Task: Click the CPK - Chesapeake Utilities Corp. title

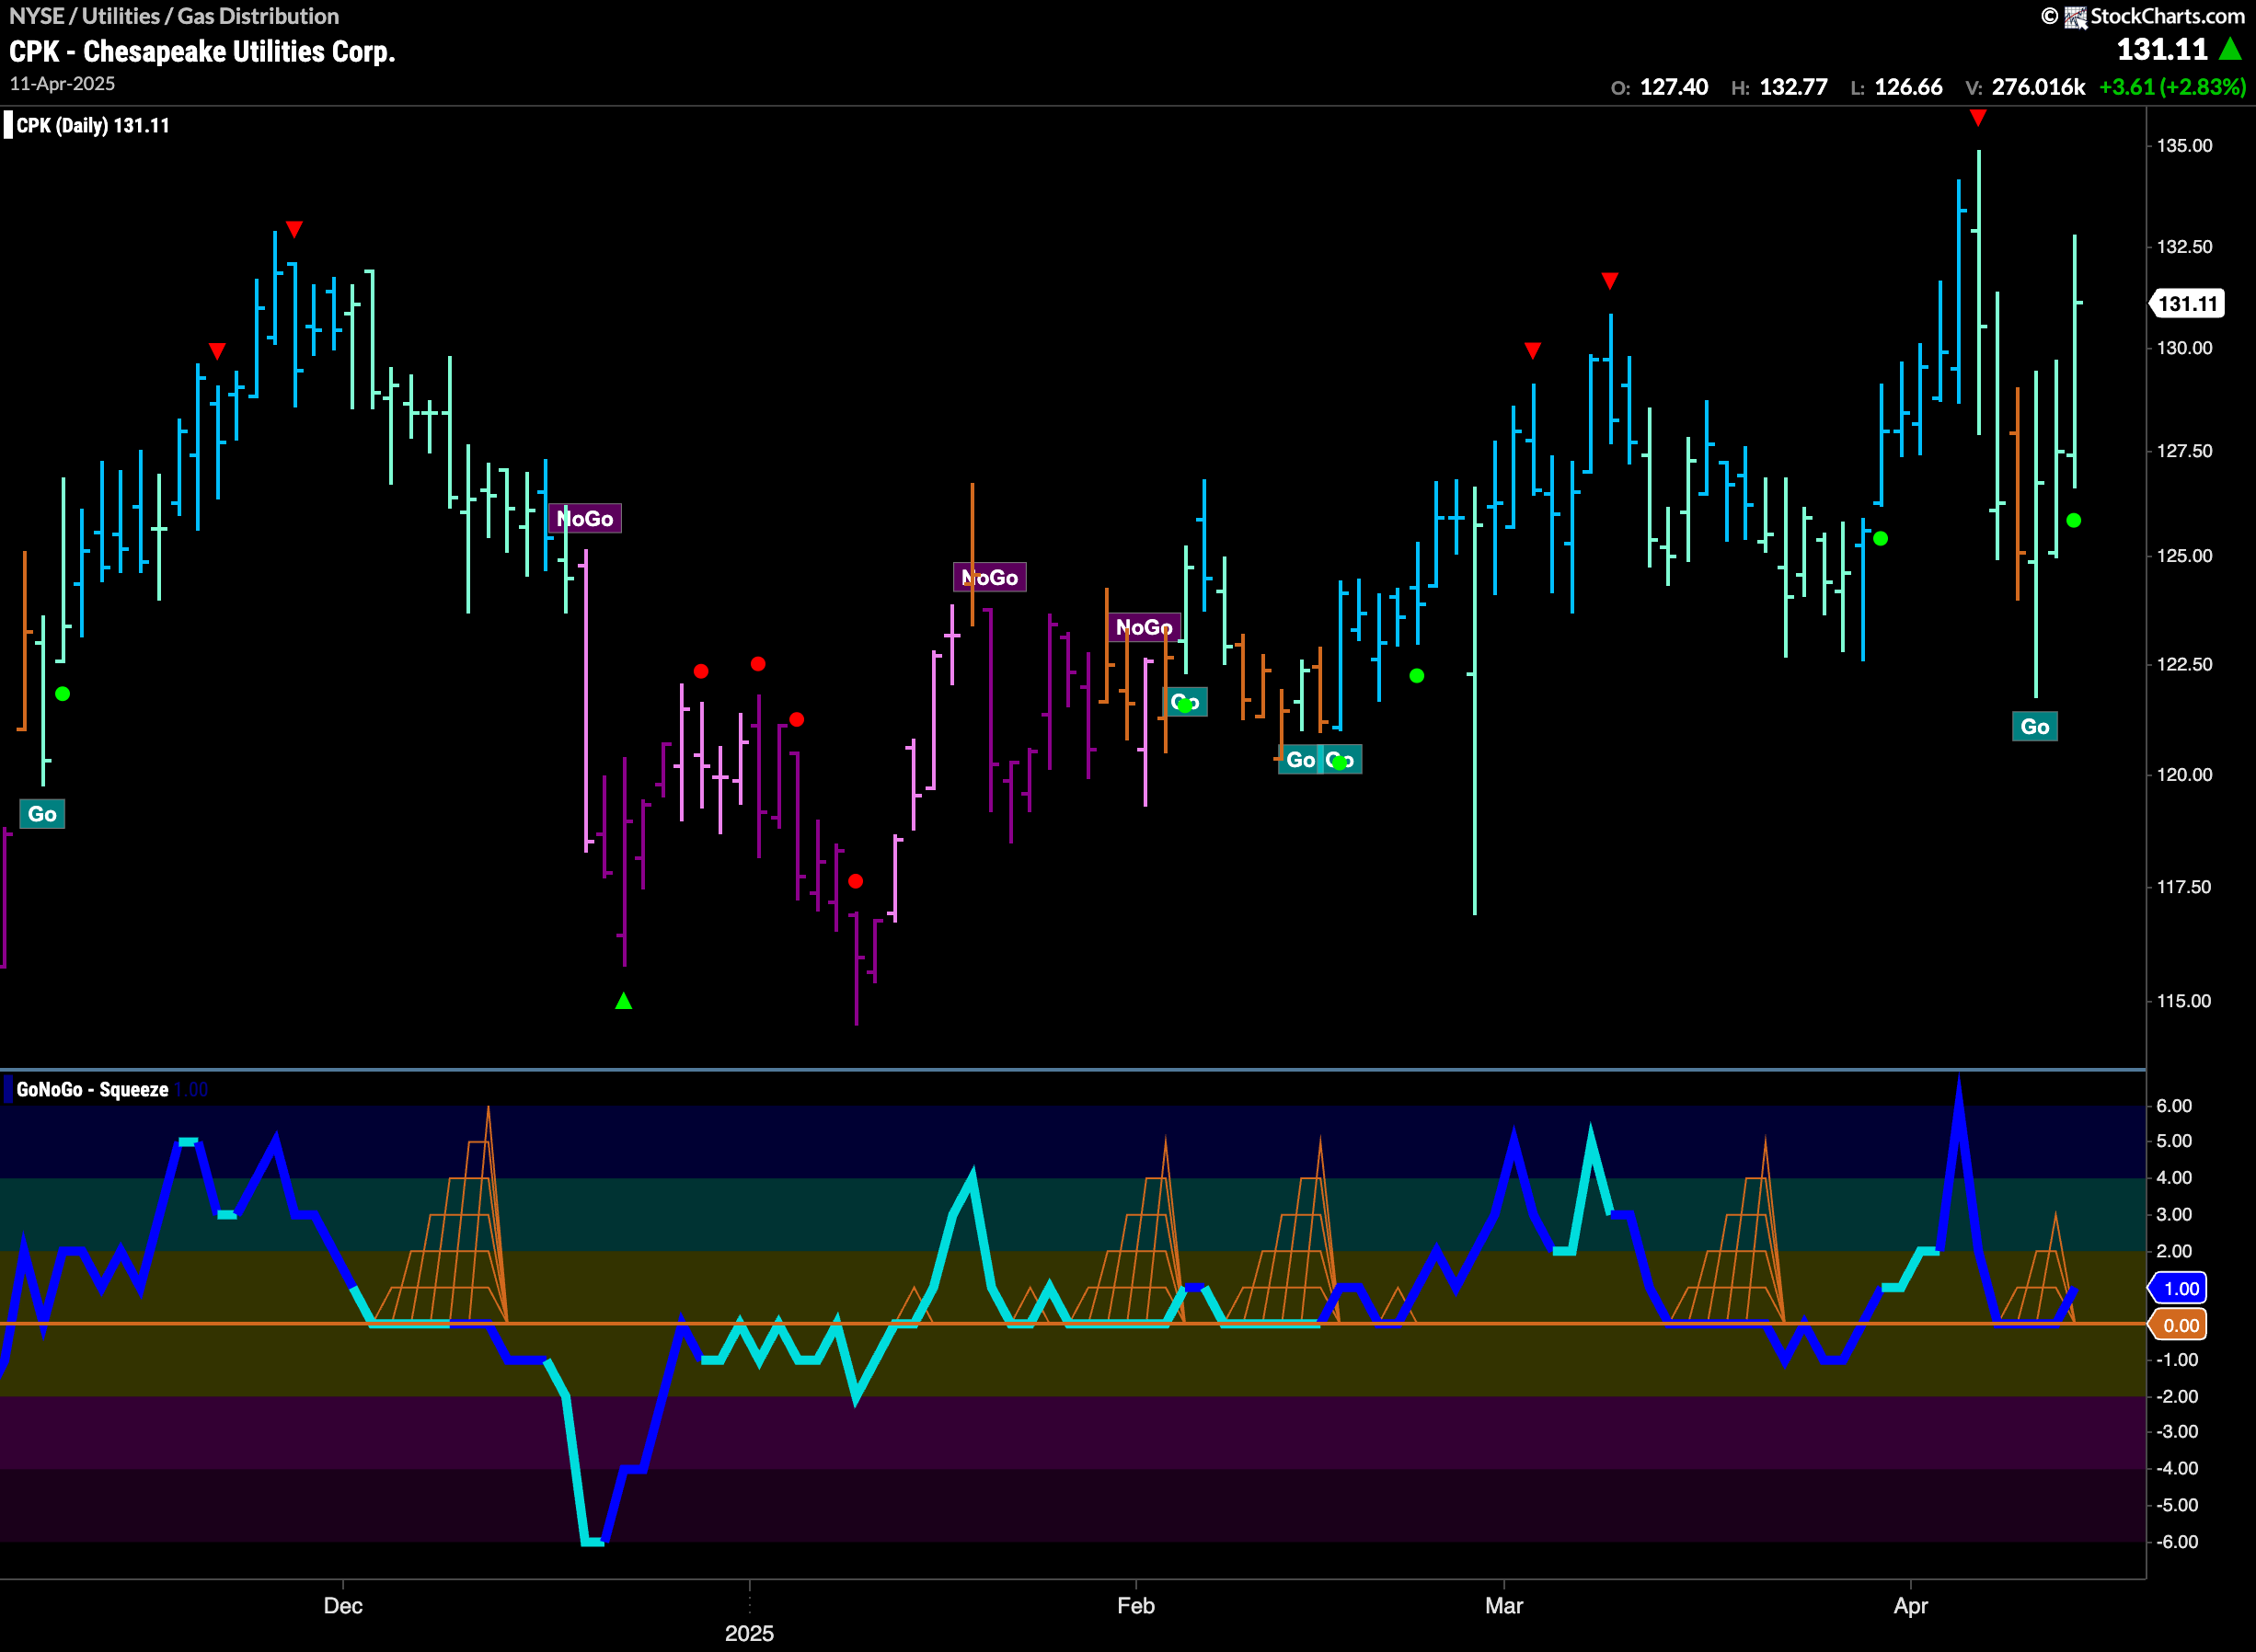Action: click(x=202, y=51)
